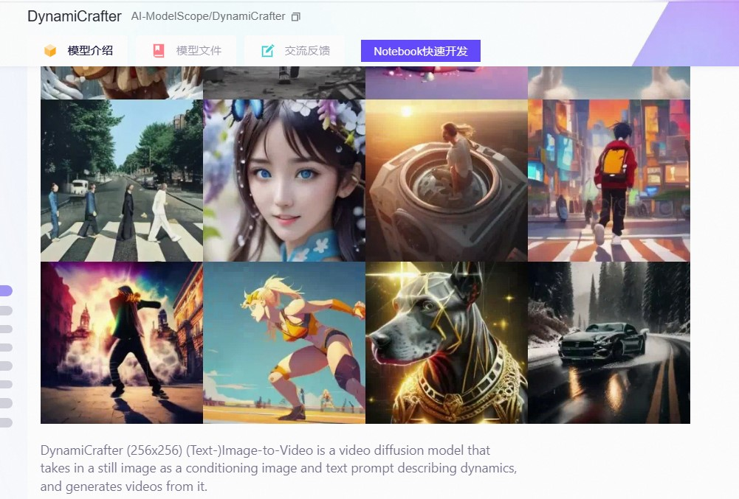Open the Abbey Road crossing thumbnail

coord(122,181)
